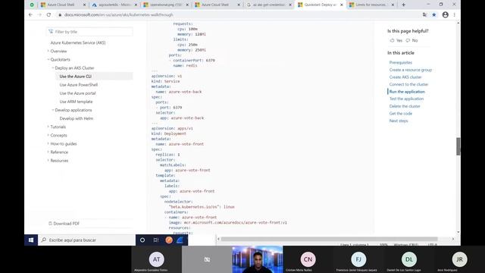Select the JR participant avatar

point(459,259)
